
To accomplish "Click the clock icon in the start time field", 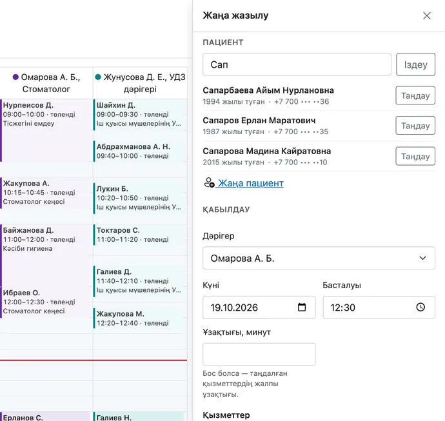I will click(420, 308).
